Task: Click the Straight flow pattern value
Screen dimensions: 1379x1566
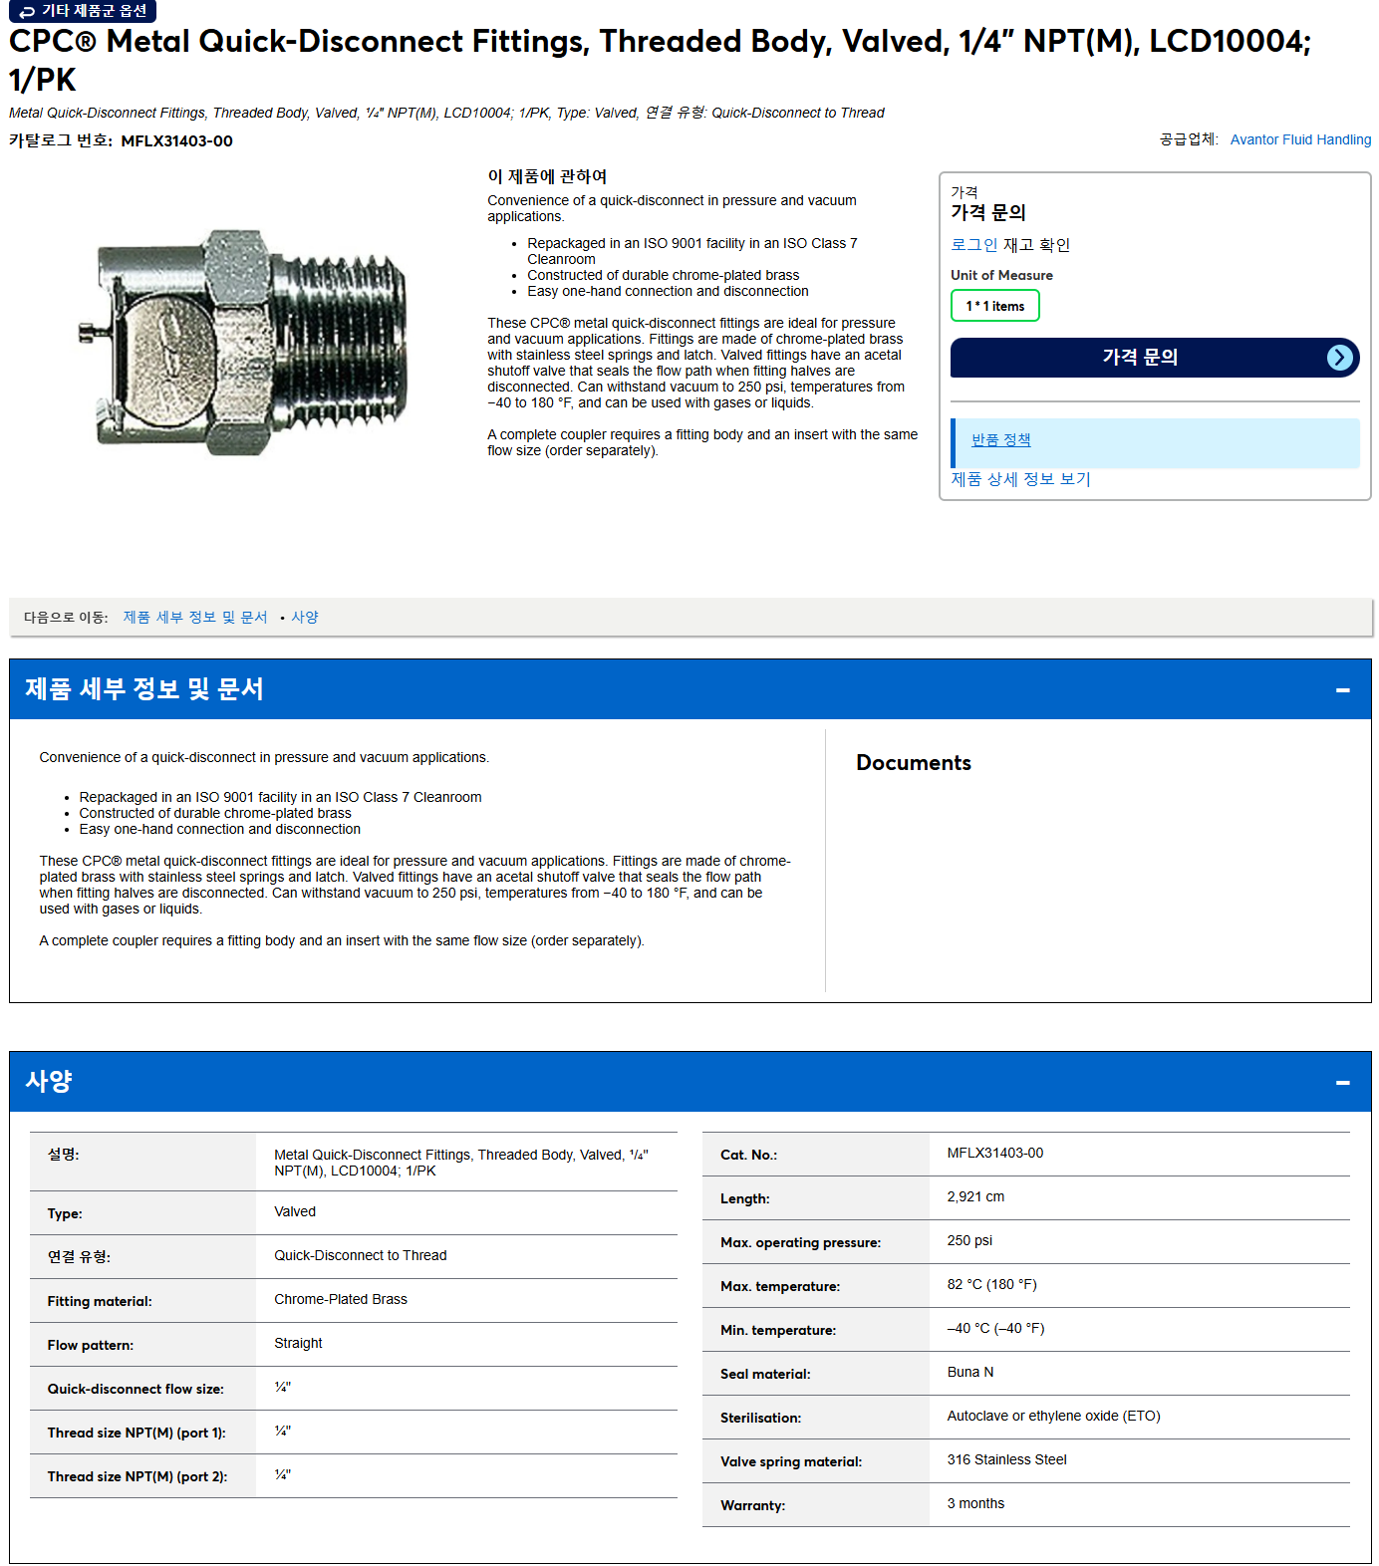Action: [x=298, y=1343]
